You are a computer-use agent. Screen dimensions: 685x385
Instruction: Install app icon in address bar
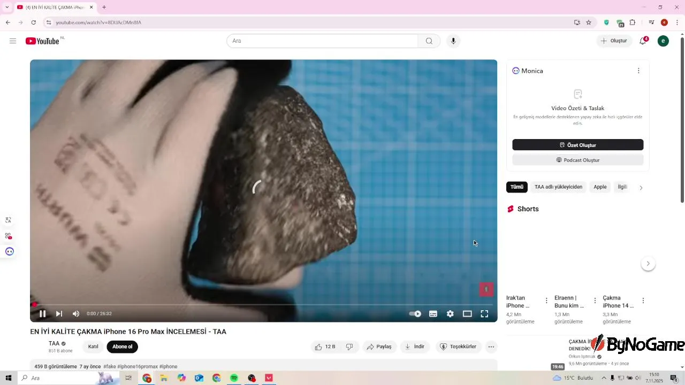click(x=577, y=22)
